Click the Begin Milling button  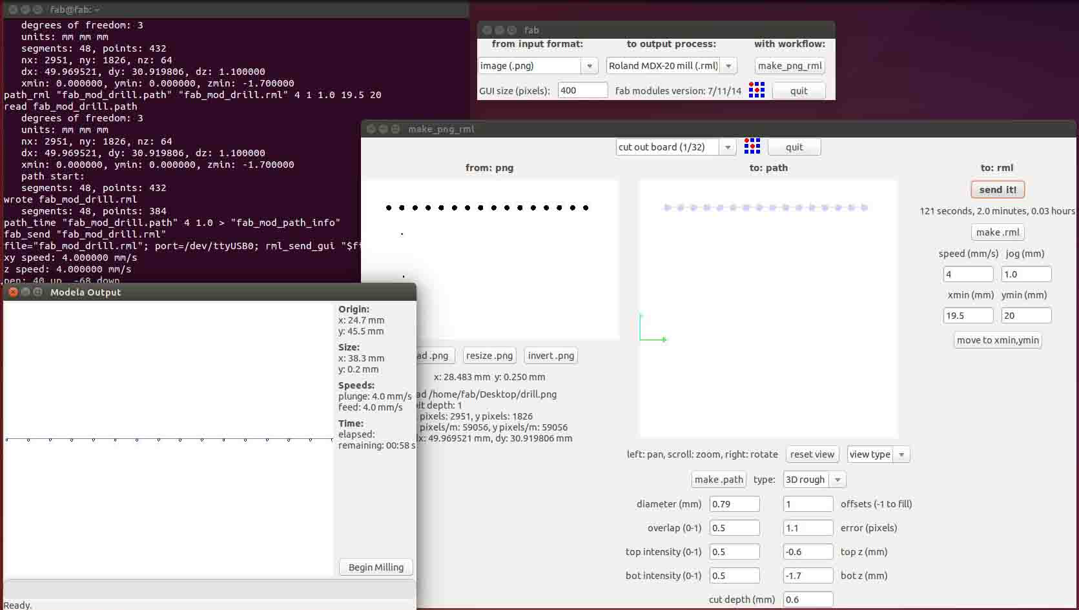[x=376, y=567]
